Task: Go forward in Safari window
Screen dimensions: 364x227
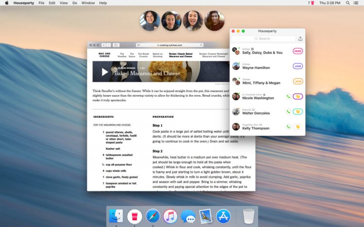Action: 108,45
